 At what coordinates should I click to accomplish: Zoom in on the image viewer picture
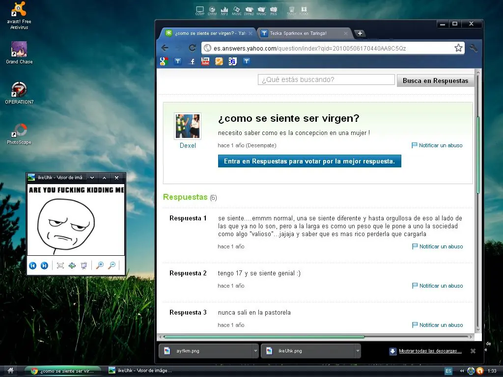pos(100,266)
